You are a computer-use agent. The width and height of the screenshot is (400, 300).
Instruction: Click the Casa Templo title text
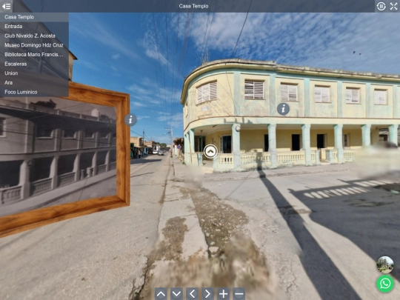point(193,6)
